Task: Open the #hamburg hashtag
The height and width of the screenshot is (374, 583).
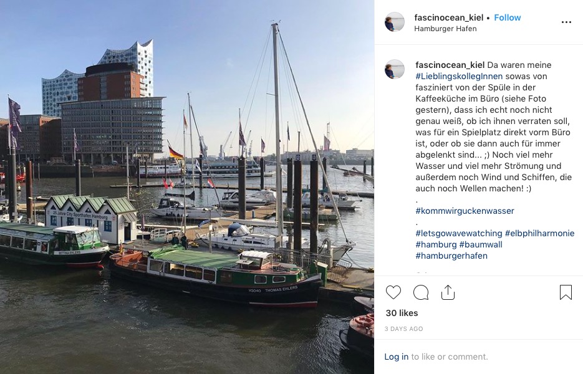Action: (x=436, y=244)
